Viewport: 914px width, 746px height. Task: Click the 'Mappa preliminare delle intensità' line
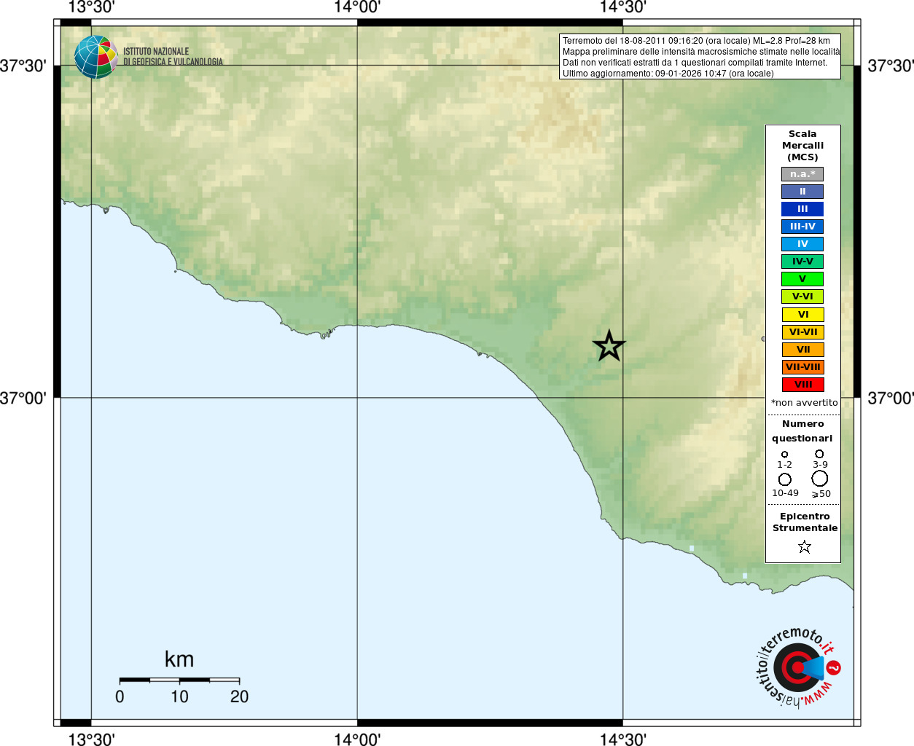[701, 52]
